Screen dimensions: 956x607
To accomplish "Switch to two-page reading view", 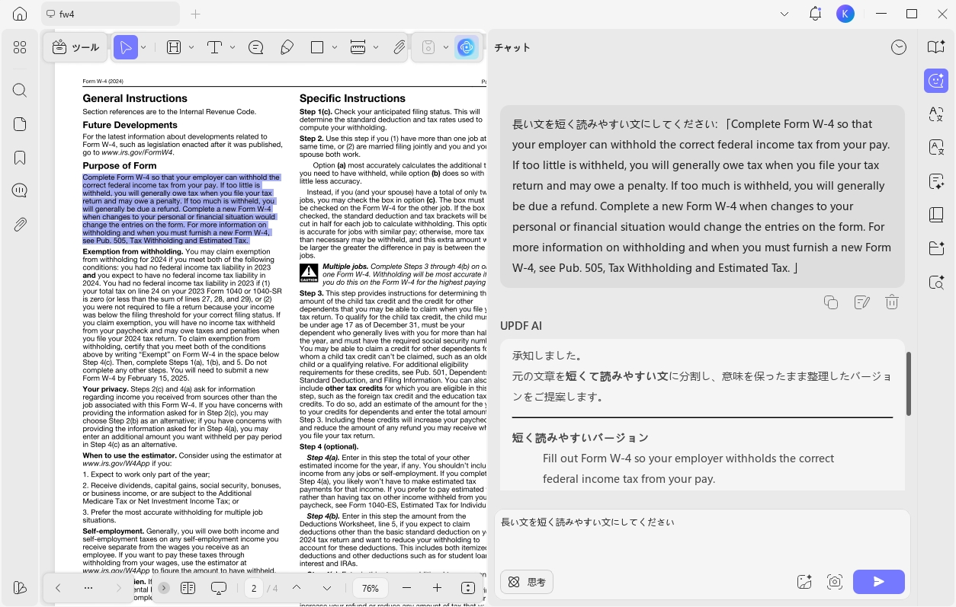I will click(188, 588).
